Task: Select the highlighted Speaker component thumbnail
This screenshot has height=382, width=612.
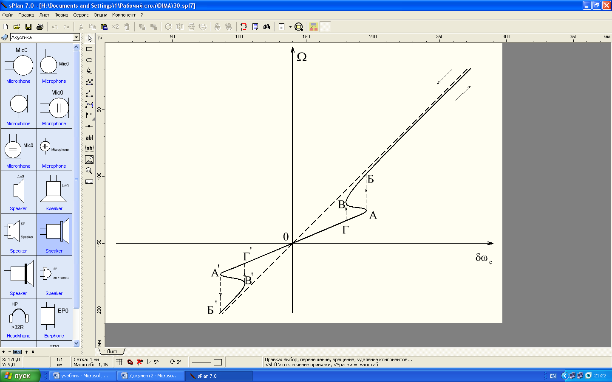Action: pos(54,234)
